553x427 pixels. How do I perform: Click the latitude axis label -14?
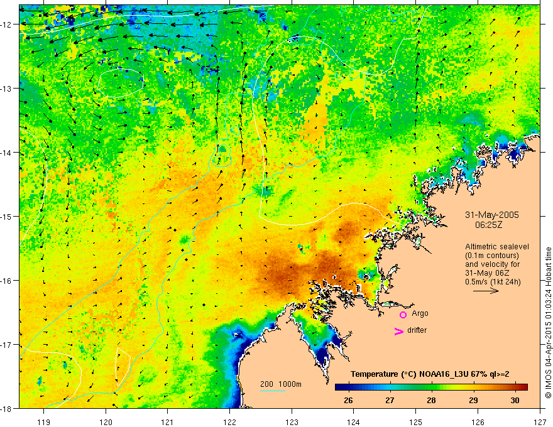click(7, 153)
